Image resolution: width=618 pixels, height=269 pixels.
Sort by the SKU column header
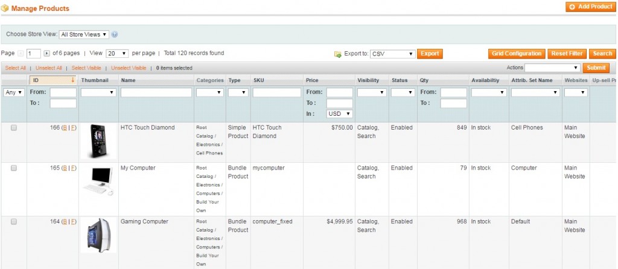tap(259, 80)
